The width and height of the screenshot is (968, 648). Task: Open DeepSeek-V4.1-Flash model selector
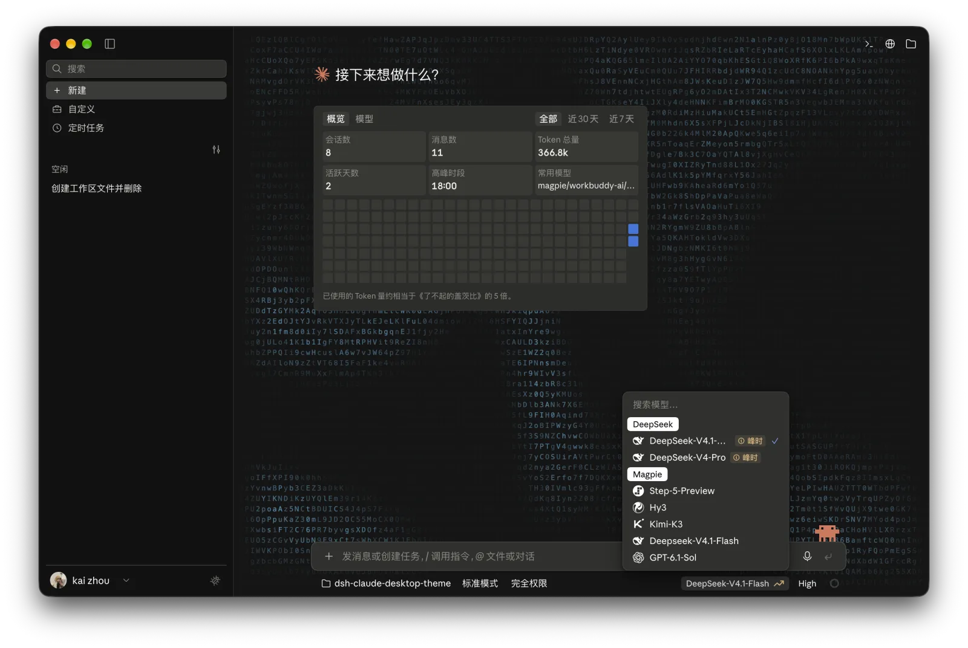[734, 583]
